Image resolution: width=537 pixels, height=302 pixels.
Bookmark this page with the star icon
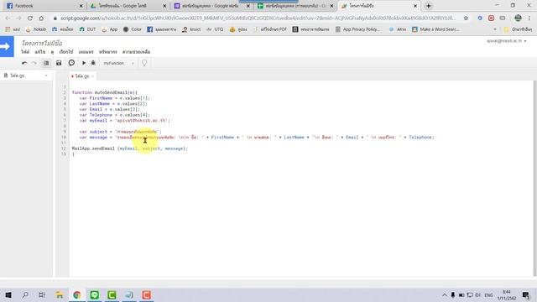466,18
